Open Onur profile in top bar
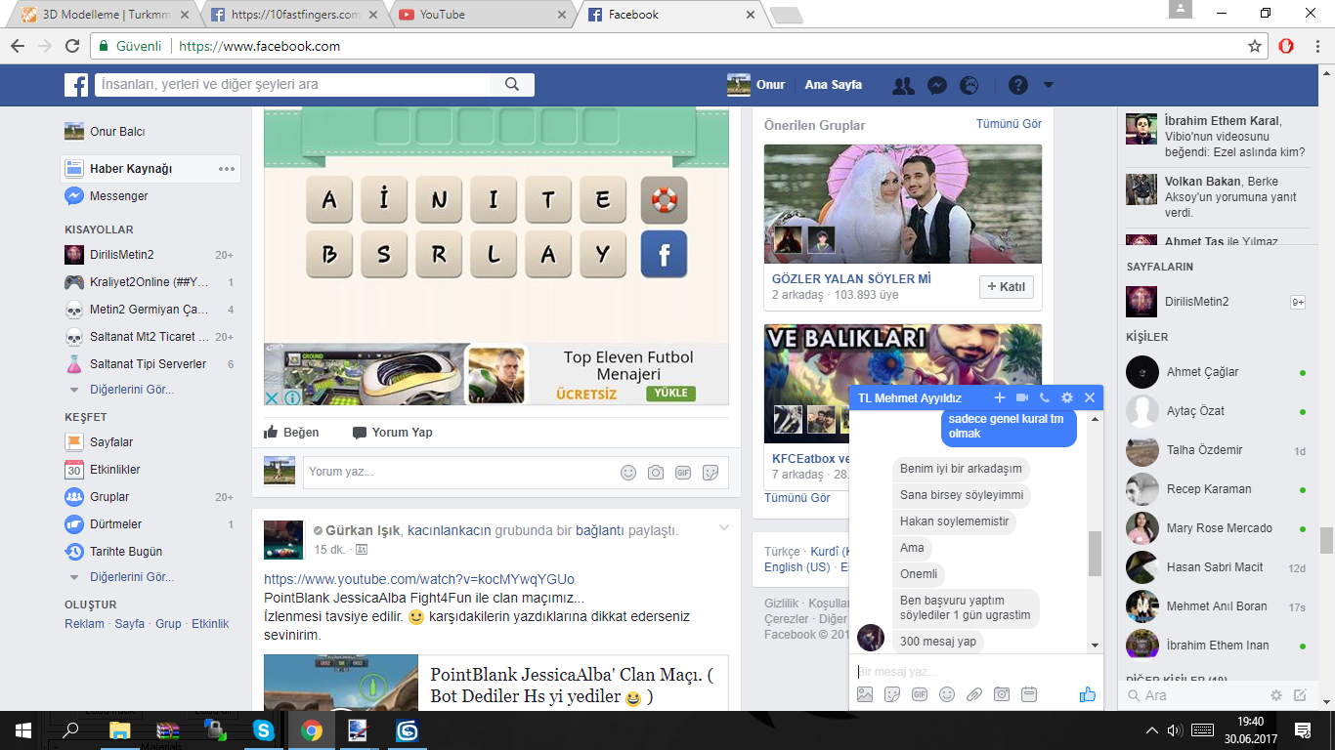 point(756,85)
